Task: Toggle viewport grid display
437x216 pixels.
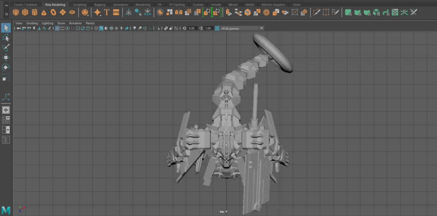Action: pyautogui.click(x=57, y=28)
